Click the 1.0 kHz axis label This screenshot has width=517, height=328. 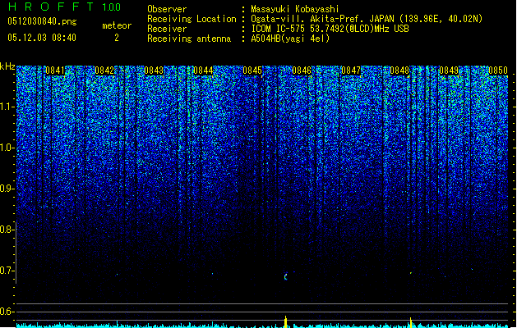[7, 148]
